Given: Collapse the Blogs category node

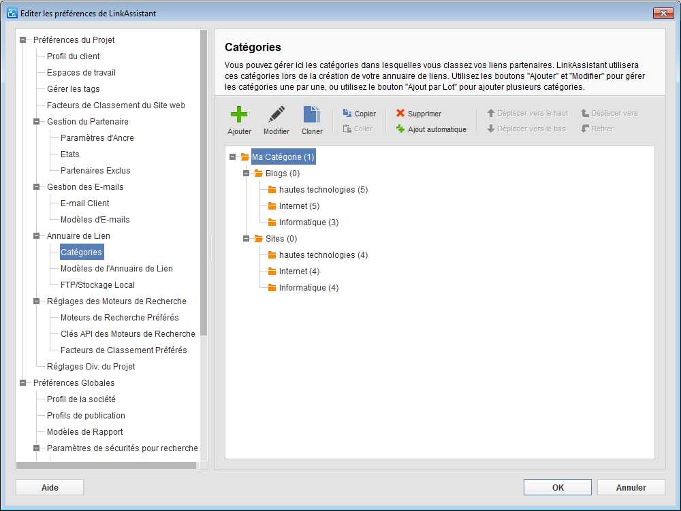Looking at the screenshot, I should [247, 173].
